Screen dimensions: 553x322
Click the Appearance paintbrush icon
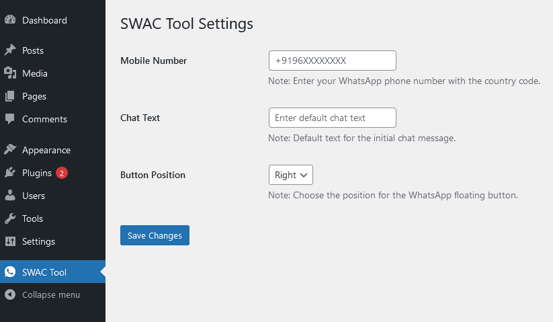point(10,149)
